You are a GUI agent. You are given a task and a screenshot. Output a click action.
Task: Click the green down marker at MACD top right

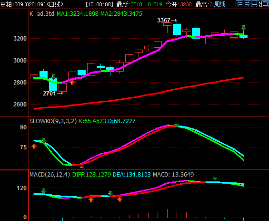(x=215, y=179)
